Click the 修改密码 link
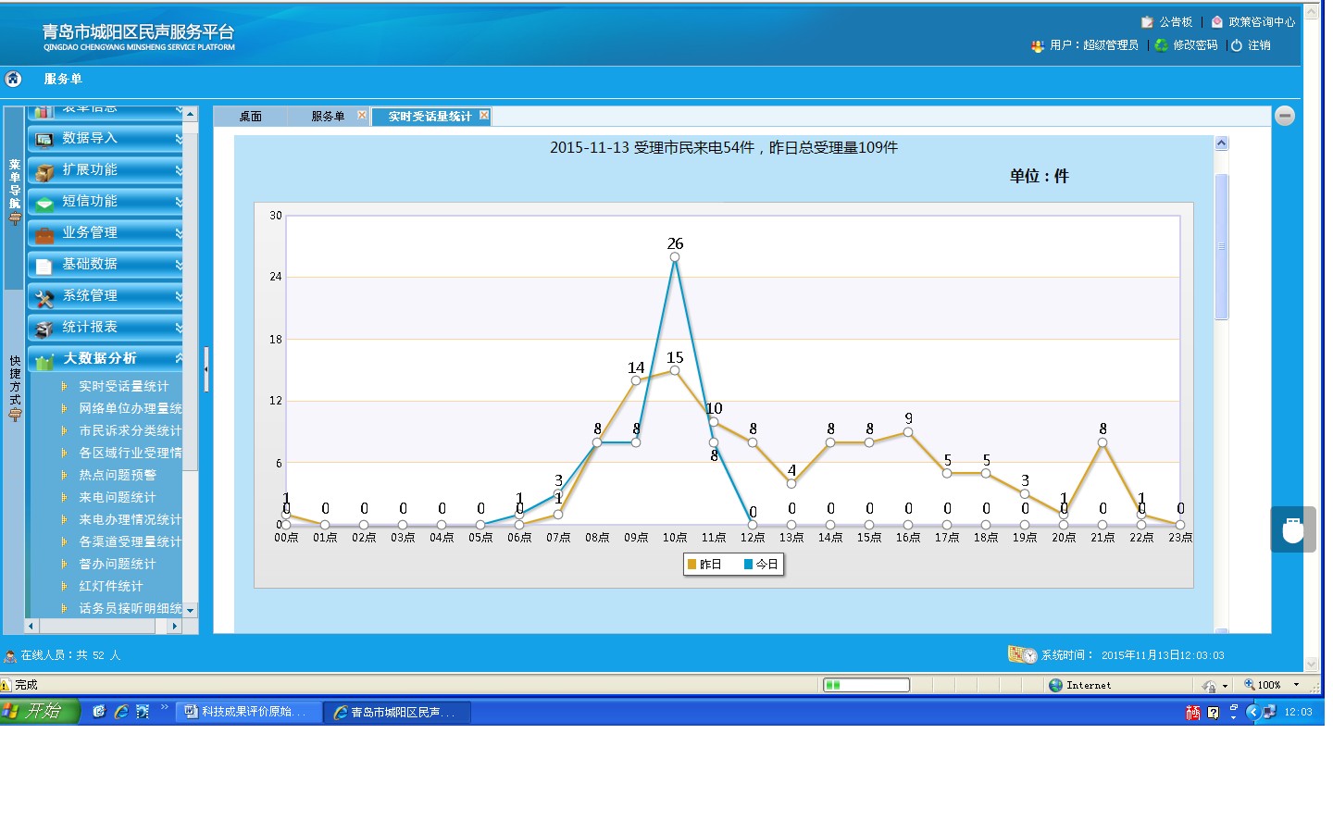 click(x=1195, y=45)
